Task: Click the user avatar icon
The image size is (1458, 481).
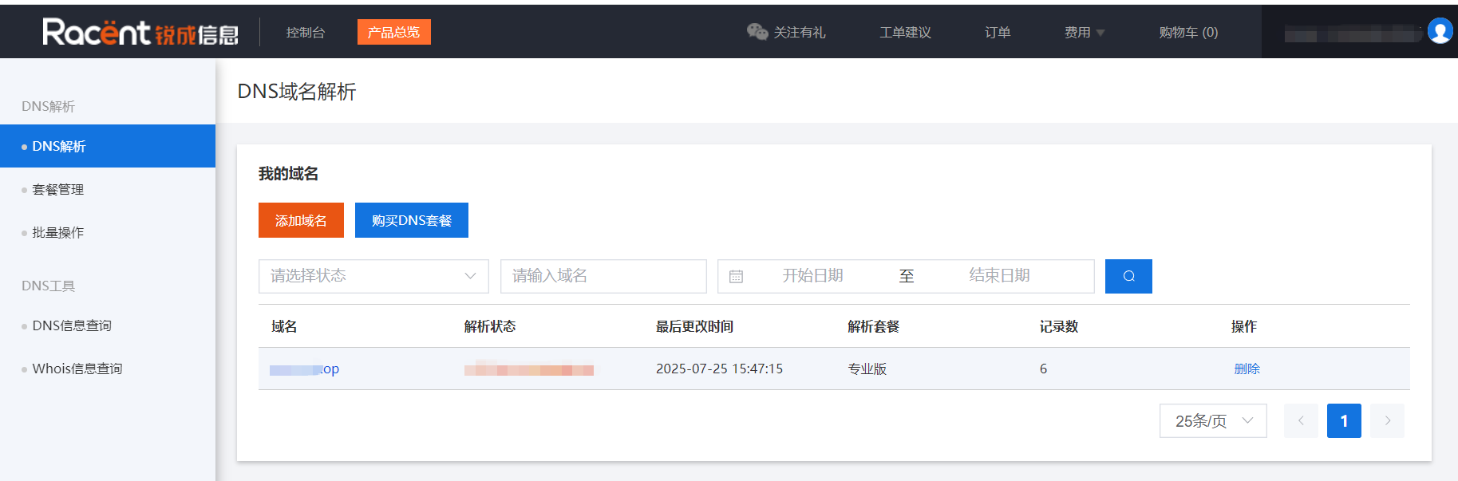Action: click(1440, 31)
